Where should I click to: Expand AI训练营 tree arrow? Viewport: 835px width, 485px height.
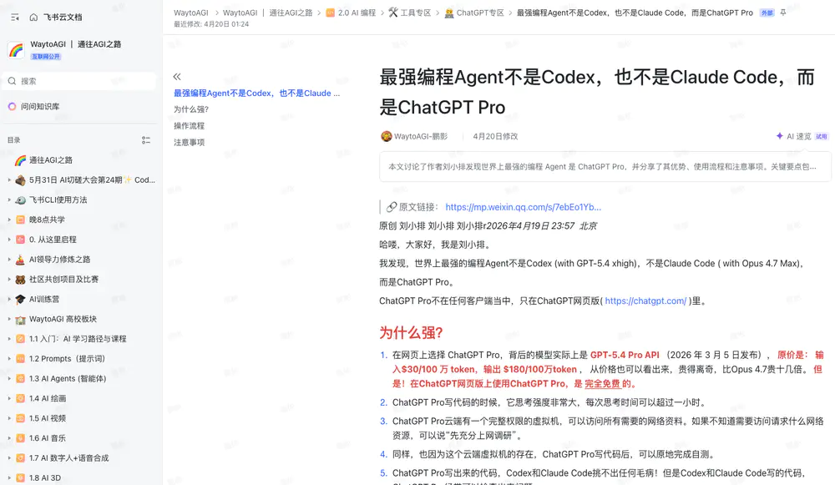pyautogui.click(x=9, y=299)
